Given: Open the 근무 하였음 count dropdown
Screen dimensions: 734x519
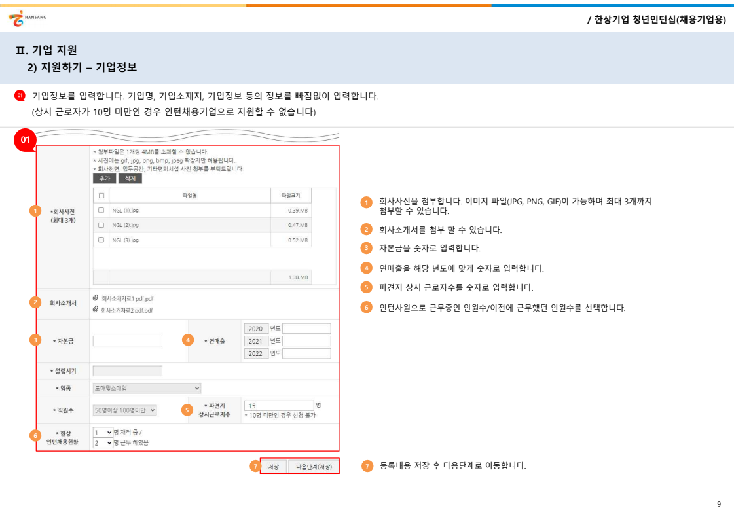Looking at the screenshot, I should [x=103, y=443].
